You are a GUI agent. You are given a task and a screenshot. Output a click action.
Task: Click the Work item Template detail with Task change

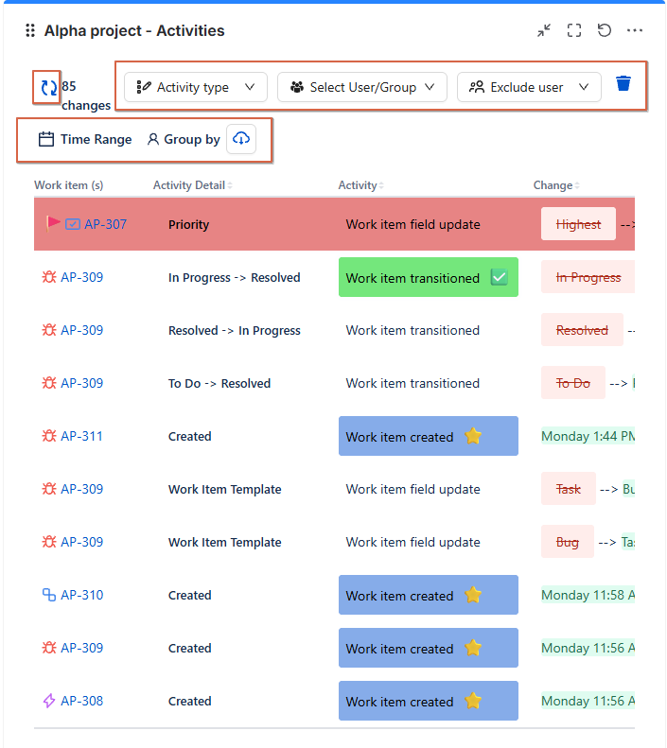pos(225,490)
